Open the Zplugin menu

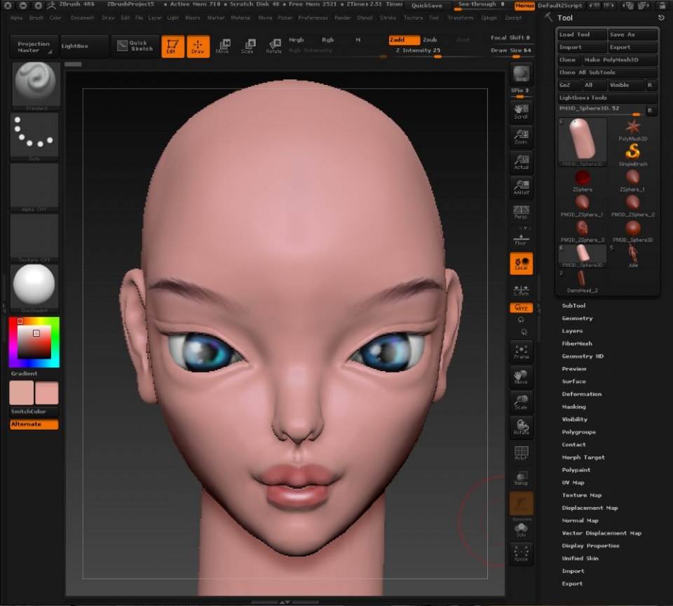click(489, 18)
